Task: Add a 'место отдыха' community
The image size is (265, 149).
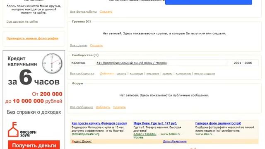Action: (x=205, y=74)
